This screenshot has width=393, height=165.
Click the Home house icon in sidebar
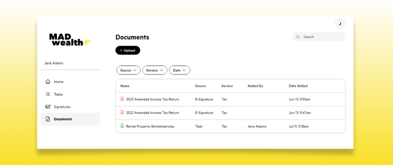point(48,82)
